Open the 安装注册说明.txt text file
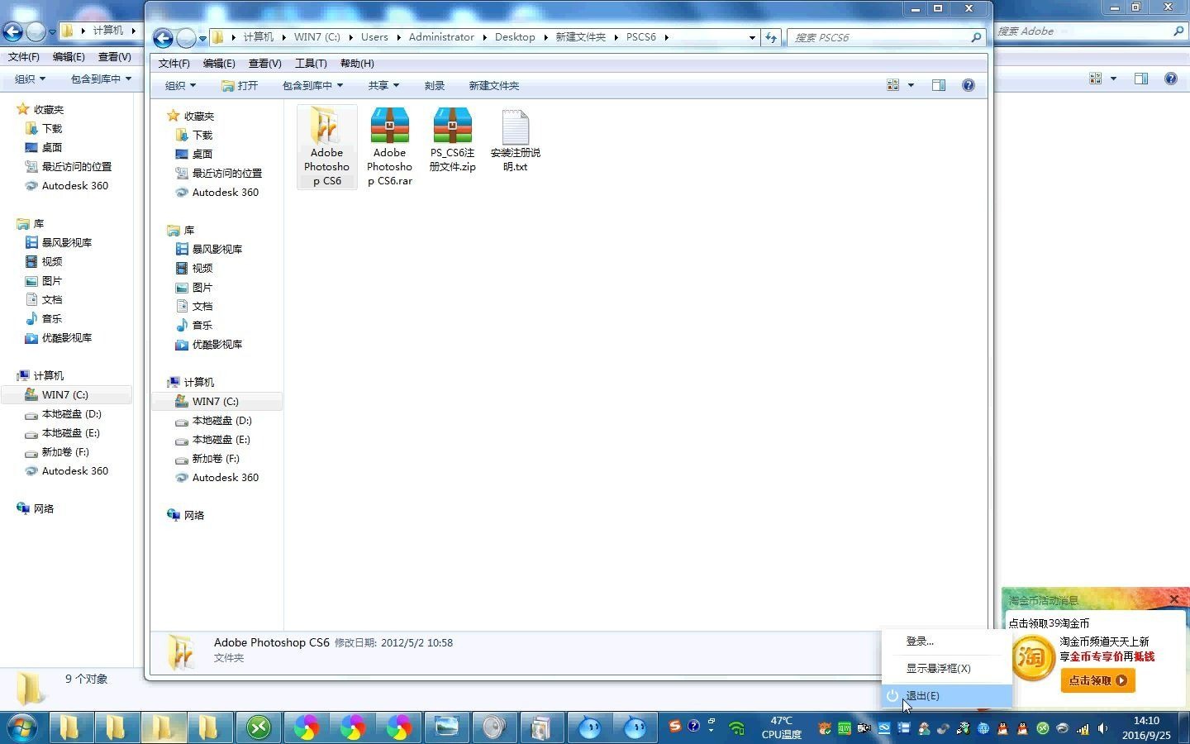The image size is (1190, 744). tap(514, 136)
